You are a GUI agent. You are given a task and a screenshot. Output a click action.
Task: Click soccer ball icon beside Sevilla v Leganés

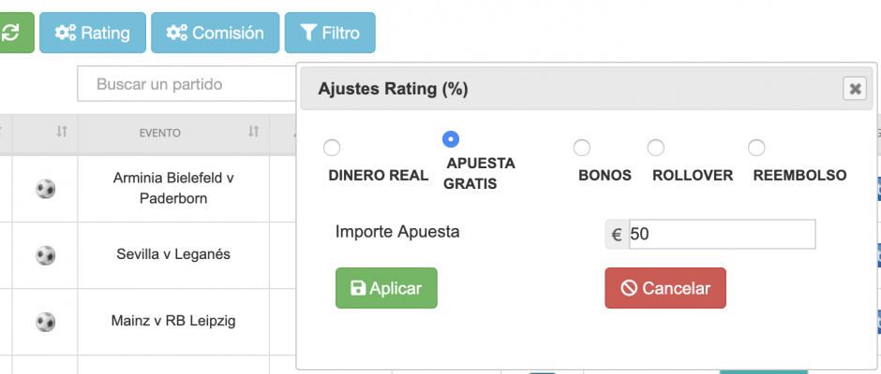(46, 255)
